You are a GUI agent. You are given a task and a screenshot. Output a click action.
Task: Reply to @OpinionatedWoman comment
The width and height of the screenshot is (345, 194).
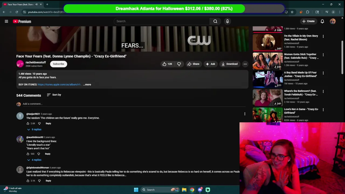48,181
